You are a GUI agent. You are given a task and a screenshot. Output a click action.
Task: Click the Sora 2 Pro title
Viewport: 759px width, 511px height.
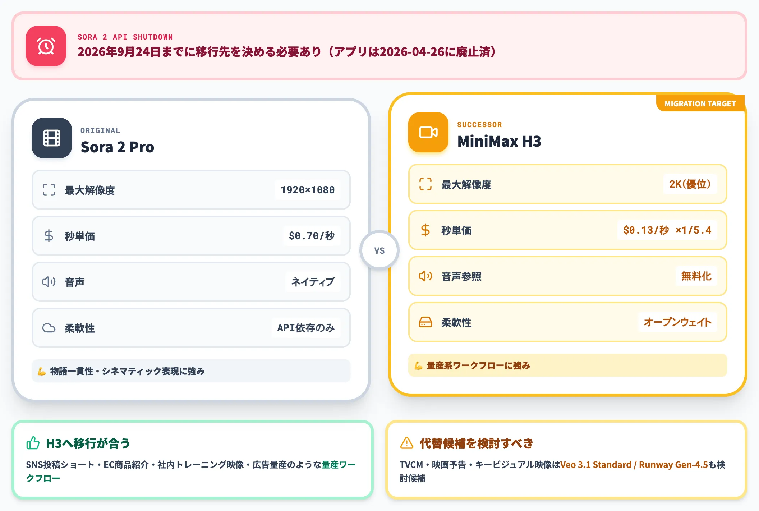[x=118, y=147]
